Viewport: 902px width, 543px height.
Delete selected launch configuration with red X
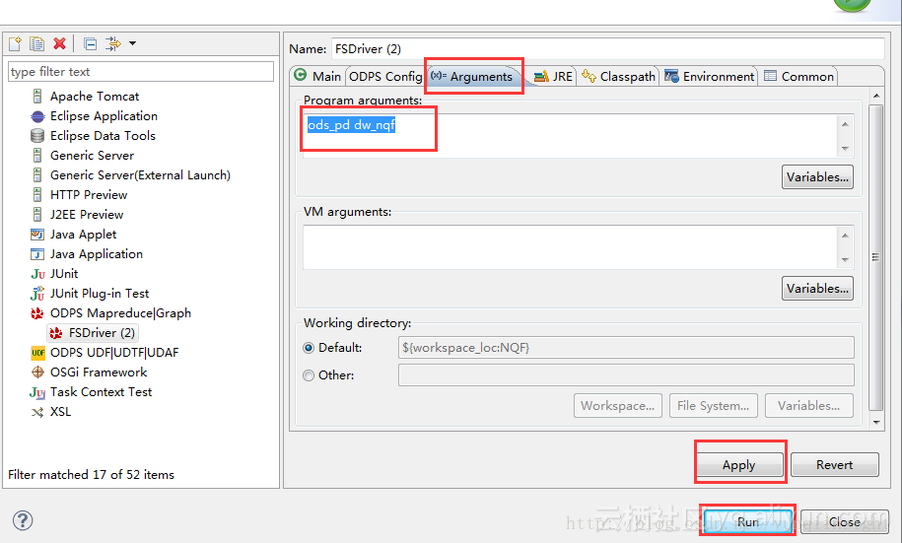coord(59,43)
